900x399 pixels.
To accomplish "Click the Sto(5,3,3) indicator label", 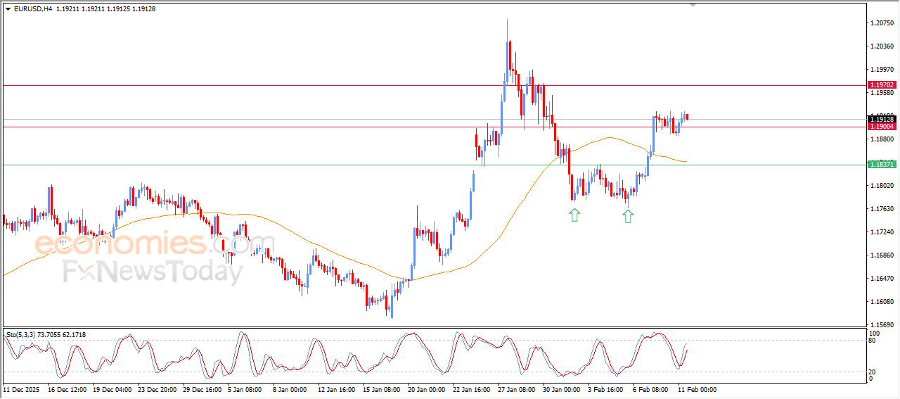I will pyautogui.click(x=22, y=335).
